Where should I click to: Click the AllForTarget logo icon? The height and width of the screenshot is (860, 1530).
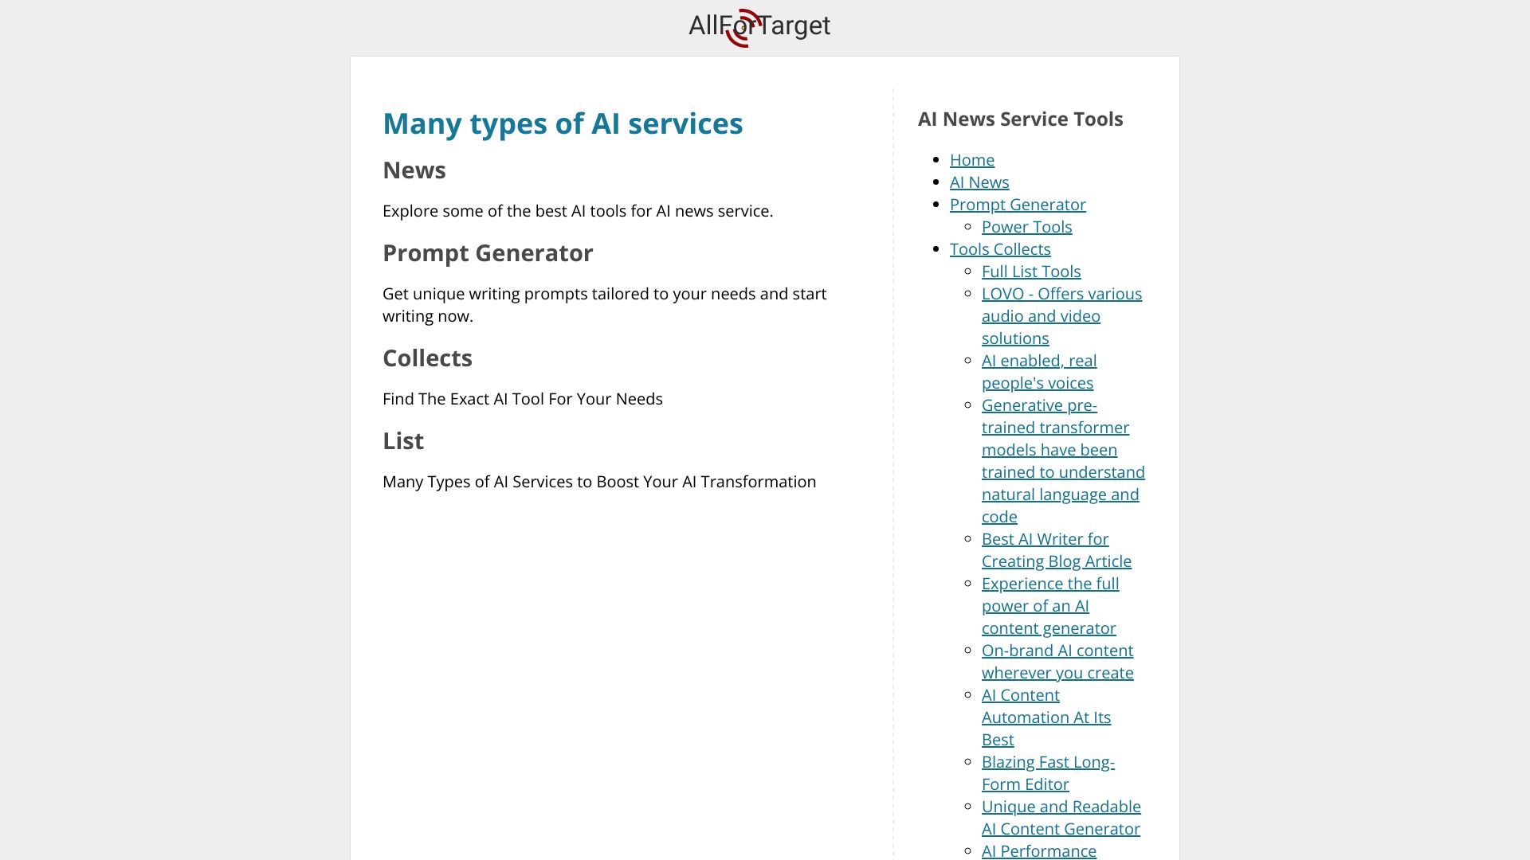(x=739, y=29)
